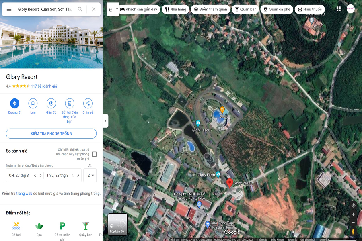Open the 117 bài đánh giá reviews link
Image resolution: width=362 pixels, height=241 pixels.
44,86
